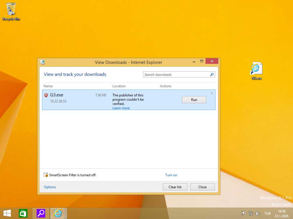Viewport: 293px width, 219px height.
Task: Click the TUR input language indicator
Action: [x=268, y=213]
